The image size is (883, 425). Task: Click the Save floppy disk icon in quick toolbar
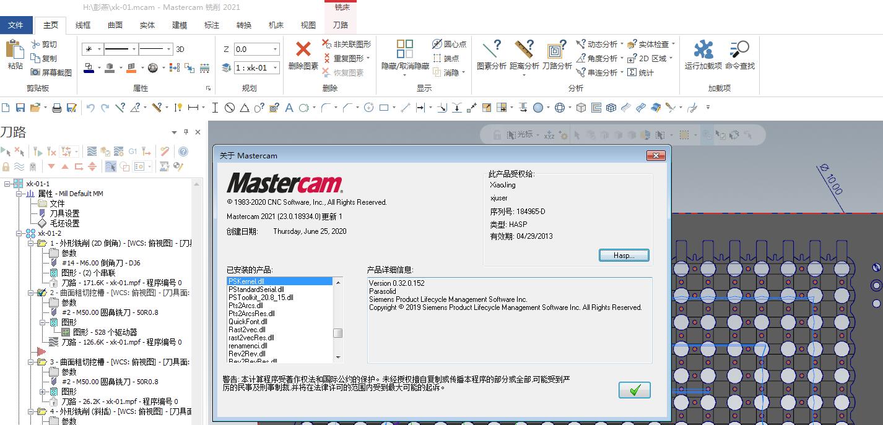coord(20,108)
